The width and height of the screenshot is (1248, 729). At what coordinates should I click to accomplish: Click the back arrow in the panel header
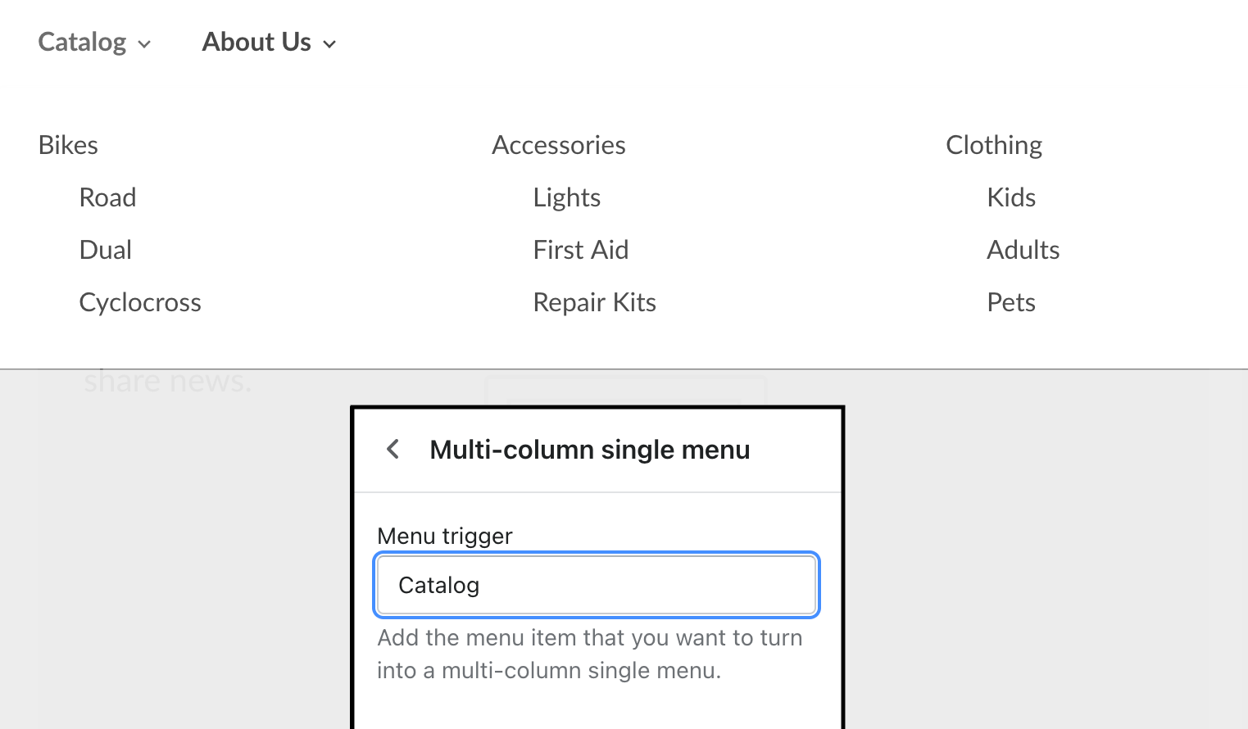pyautogui.click(x=393, y=449)
